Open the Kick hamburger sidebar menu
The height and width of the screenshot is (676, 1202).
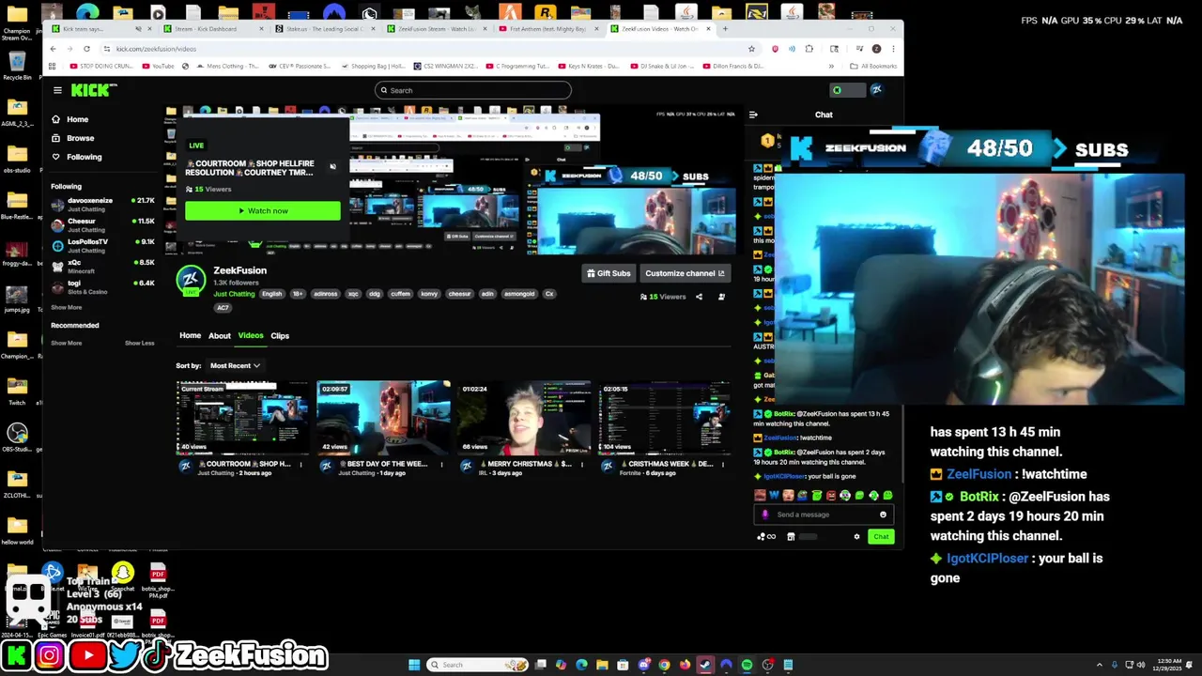57,90
